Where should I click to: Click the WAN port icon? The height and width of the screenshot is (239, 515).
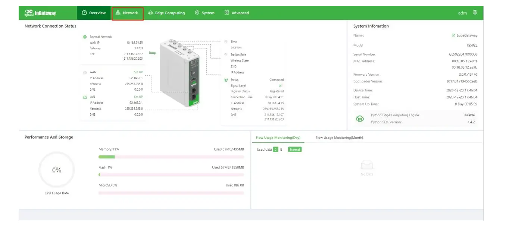click(x=85, y=72)
